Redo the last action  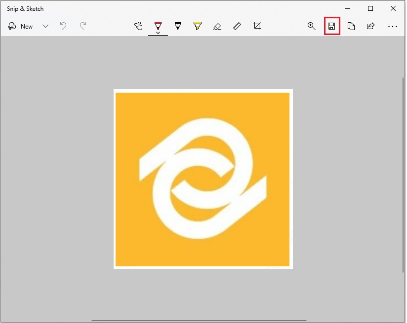(83, 26)
